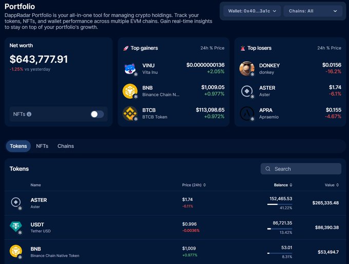Click the info icon next to NFTs
The width and height of the screenshot is (349, 264).
pyautogui.click(x=29, y=114)
